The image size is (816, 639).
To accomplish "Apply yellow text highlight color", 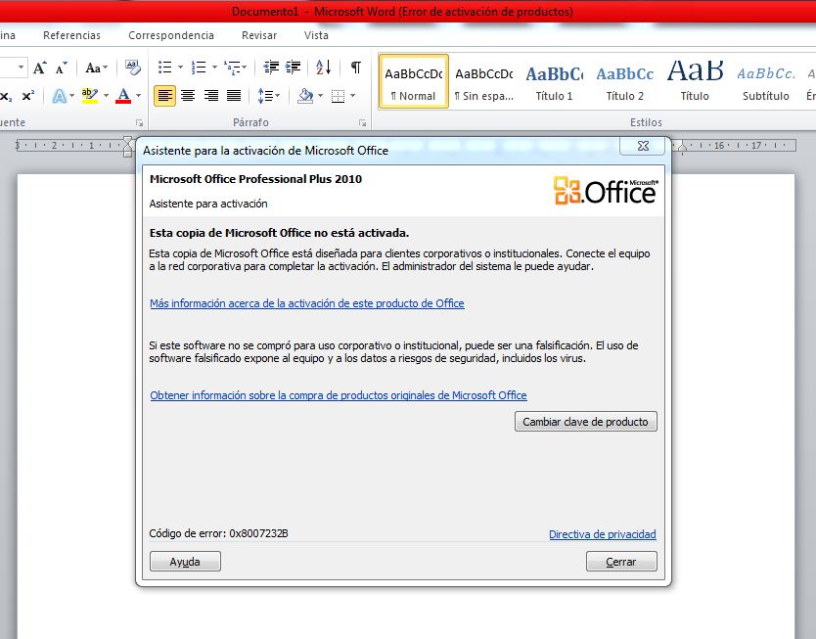I will (89, 96).
